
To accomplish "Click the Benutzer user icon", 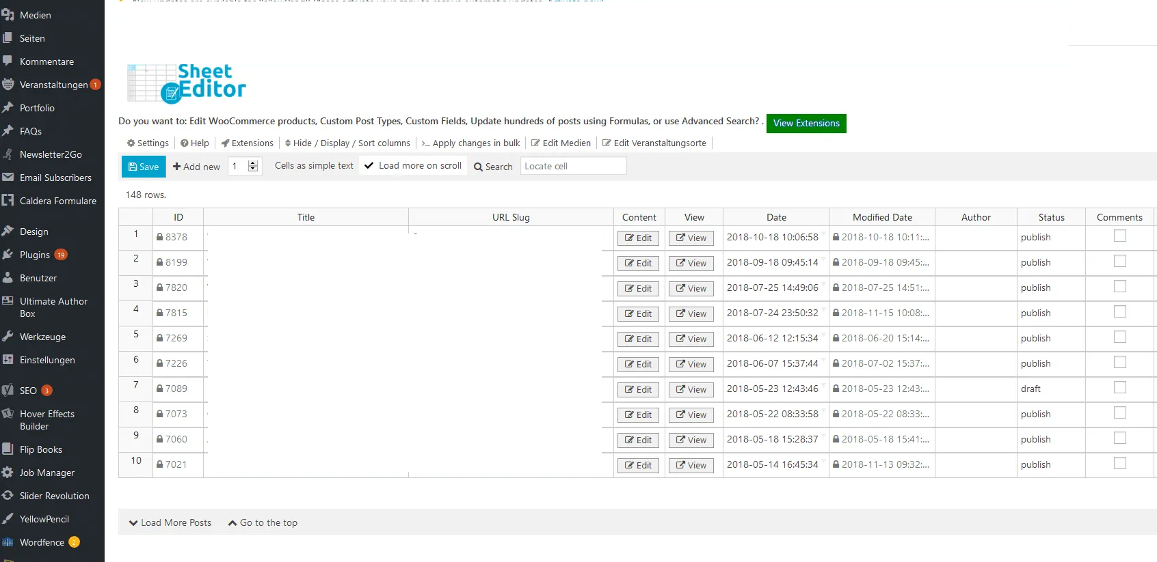I will [x=8, y=277].
